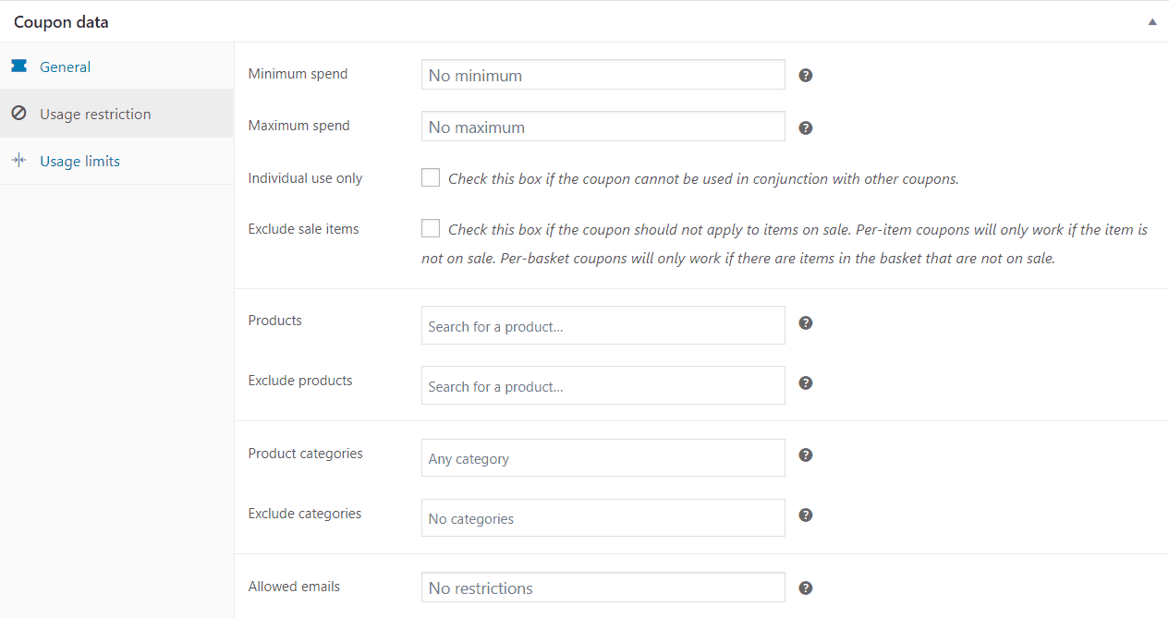The width and height of the screenshot is (1169, 618).
Task: Open the Exclude categories selector
Action: [x=603, y=518]
